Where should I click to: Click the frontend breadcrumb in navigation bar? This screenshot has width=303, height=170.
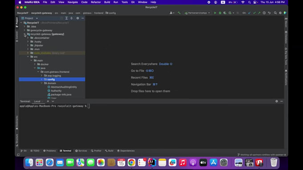point(99,13)
